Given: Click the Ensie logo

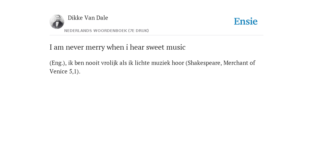Looking at the screenshot, I should (245, 21).
